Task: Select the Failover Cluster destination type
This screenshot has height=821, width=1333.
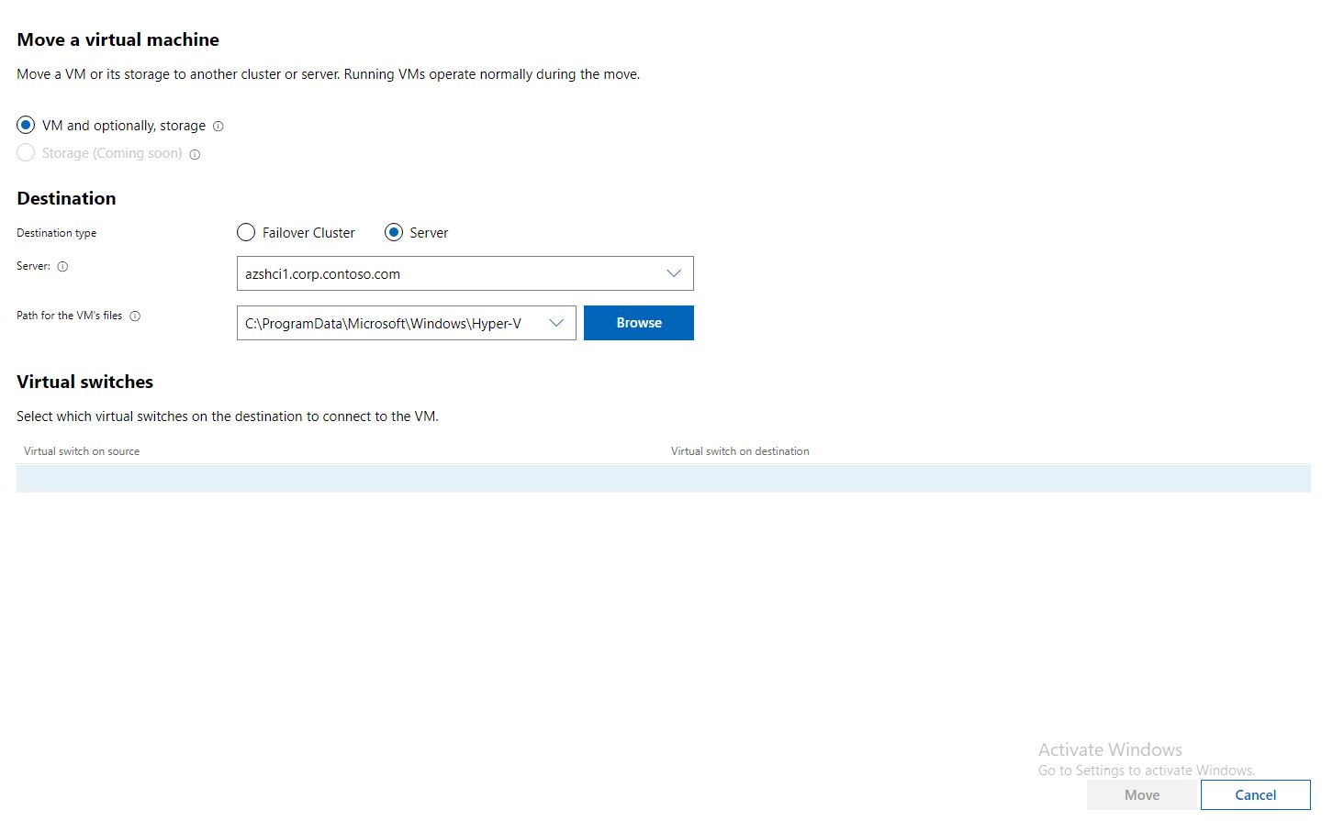Action: click(x=245, y=232)
